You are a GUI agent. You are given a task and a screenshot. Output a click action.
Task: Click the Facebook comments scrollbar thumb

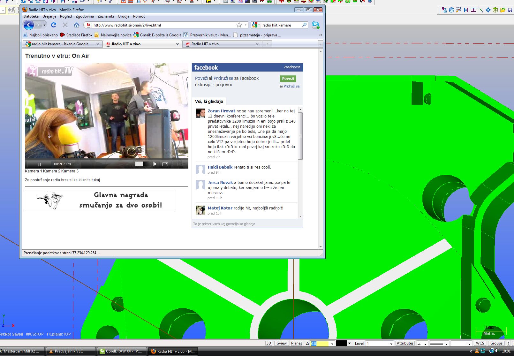(300, 136)
